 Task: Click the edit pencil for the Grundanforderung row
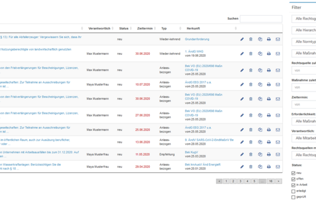tap(242, 39)
